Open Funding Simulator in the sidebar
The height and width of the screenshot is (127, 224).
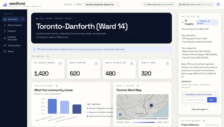point(14,38)
